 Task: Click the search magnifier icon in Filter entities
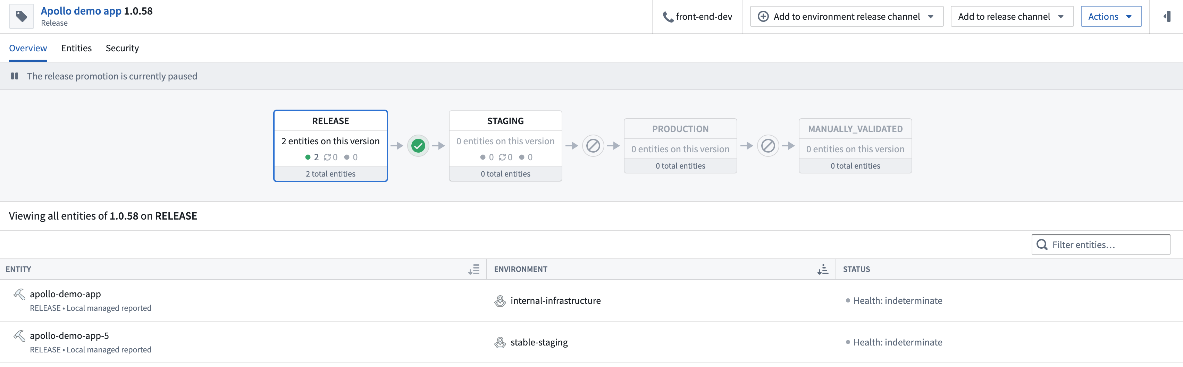click(1042, 245)
